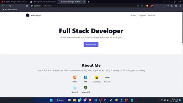This screenshot has width=183, height=103.
Task: Open Discord from the taskbar
Action: (85, 100)
